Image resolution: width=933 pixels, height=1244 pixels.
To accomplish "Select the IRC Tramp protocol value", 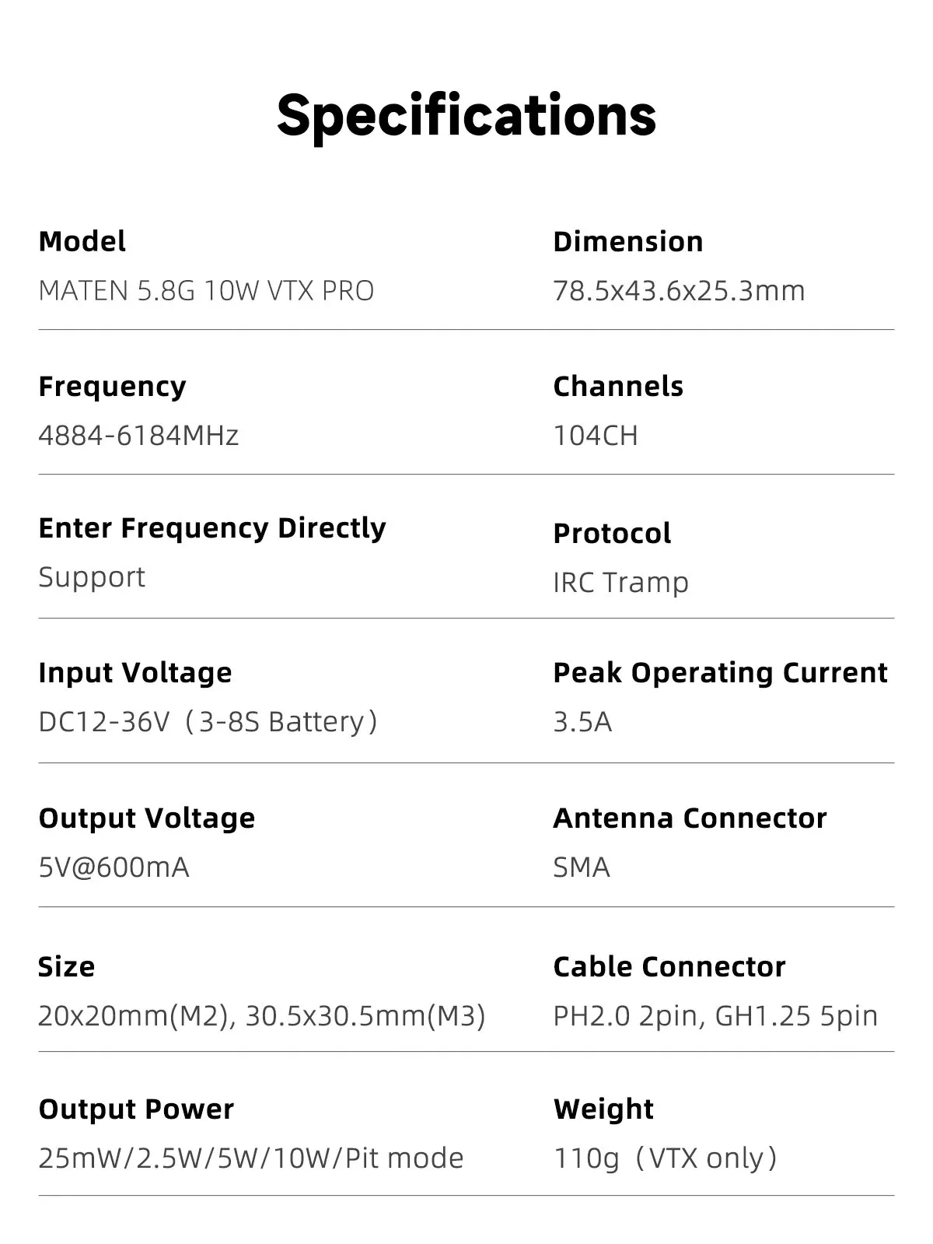I will [x=620, y=583].
